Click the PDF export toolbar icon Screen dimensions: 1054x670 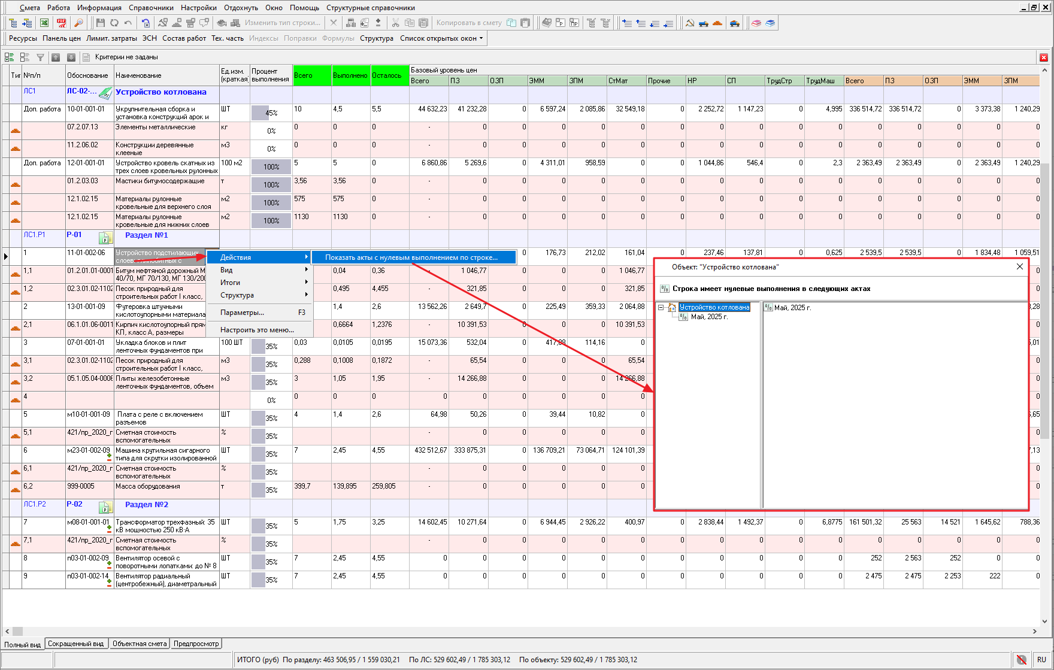(62, 23)
